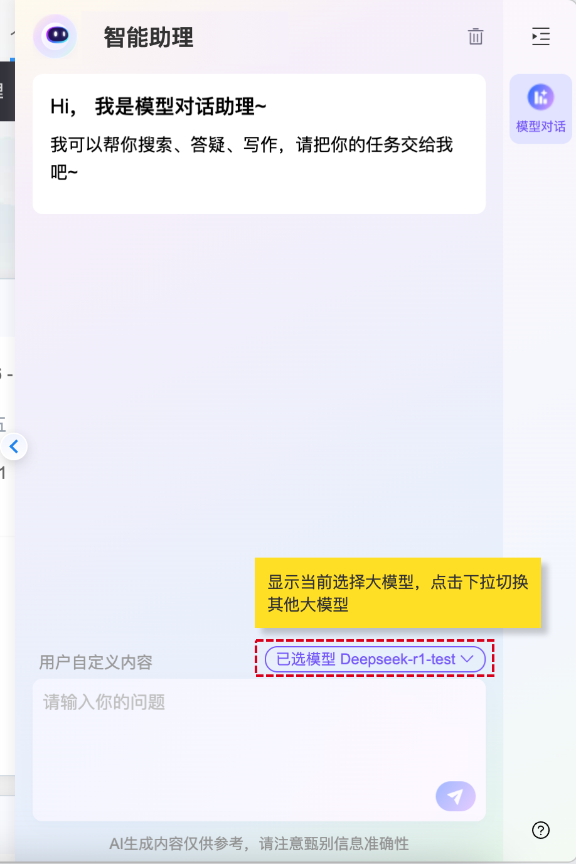Select the Hi, 我是模型对话助理~ greeting heading
Viewport: 576px width, 864px height.
[159, 107]
